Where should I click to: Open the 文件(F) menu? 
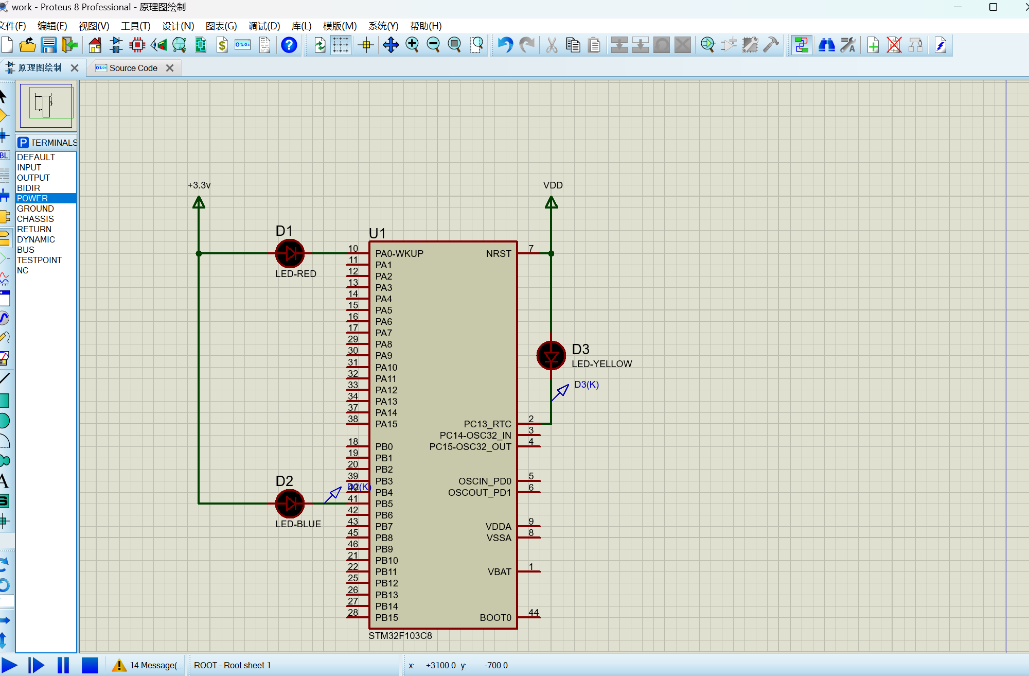pos(13,26)
